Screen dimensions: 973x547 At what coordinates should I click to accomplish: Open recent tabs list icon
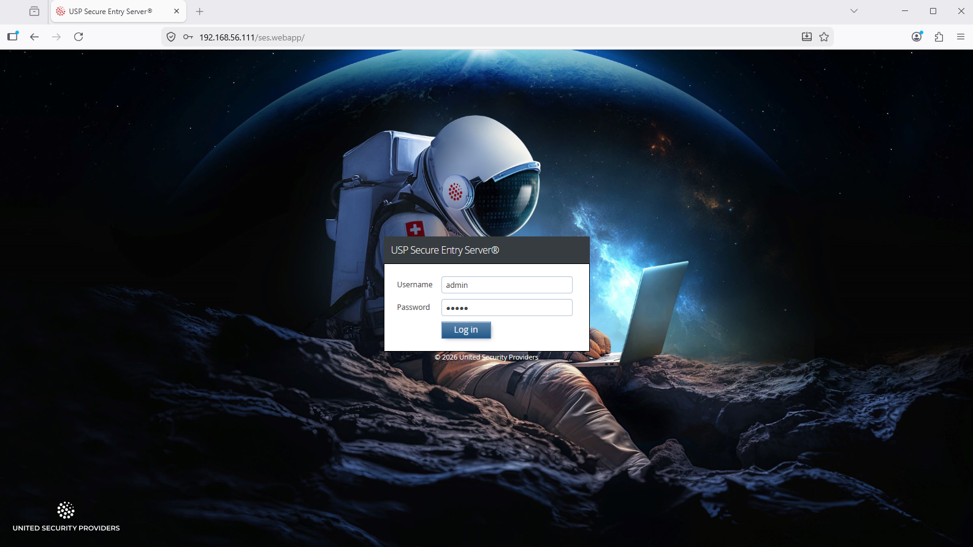click(x=34, y=11)
